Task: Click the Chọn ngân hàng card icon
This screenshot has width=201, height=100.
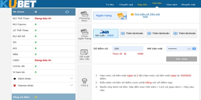Action: coord(84,32)
